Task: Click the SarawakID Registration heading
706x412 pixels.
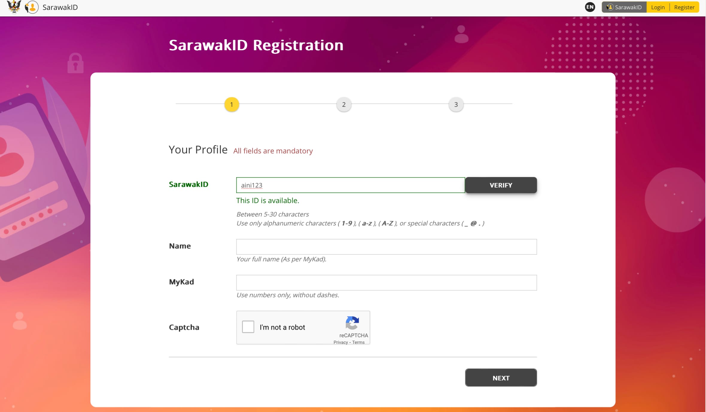Action: [x=256, y=45]
